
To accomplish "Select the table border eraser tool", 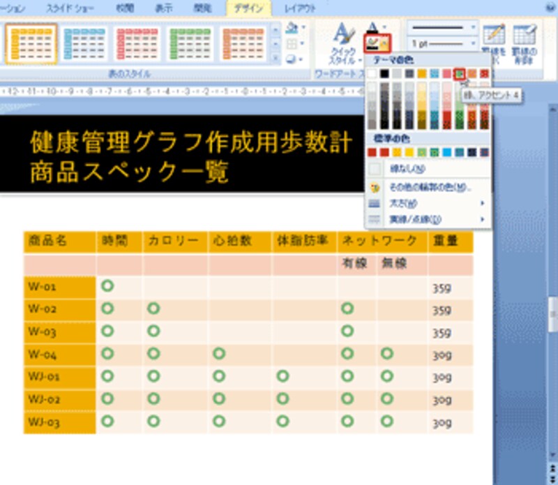I will pos(525,43).
